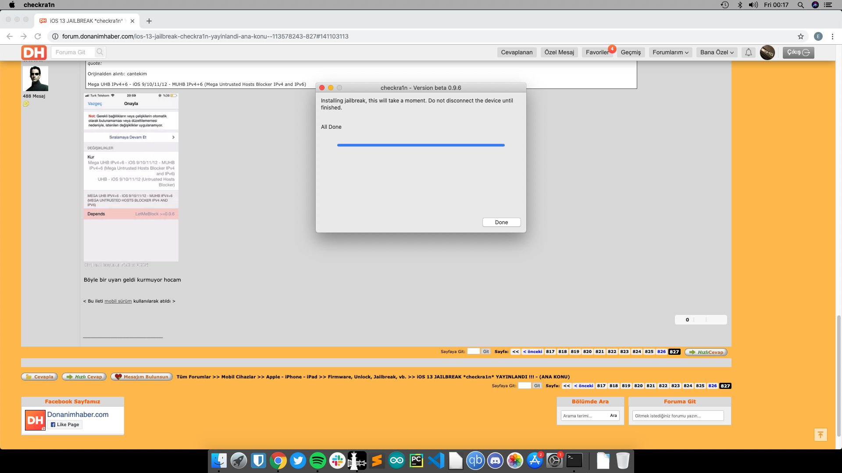Click the DH forum logo

(x=34, y=53)
